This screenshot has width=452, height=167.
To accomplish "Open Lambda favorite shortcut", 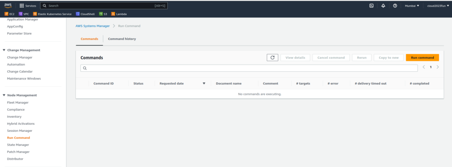I will click(119, 14).
